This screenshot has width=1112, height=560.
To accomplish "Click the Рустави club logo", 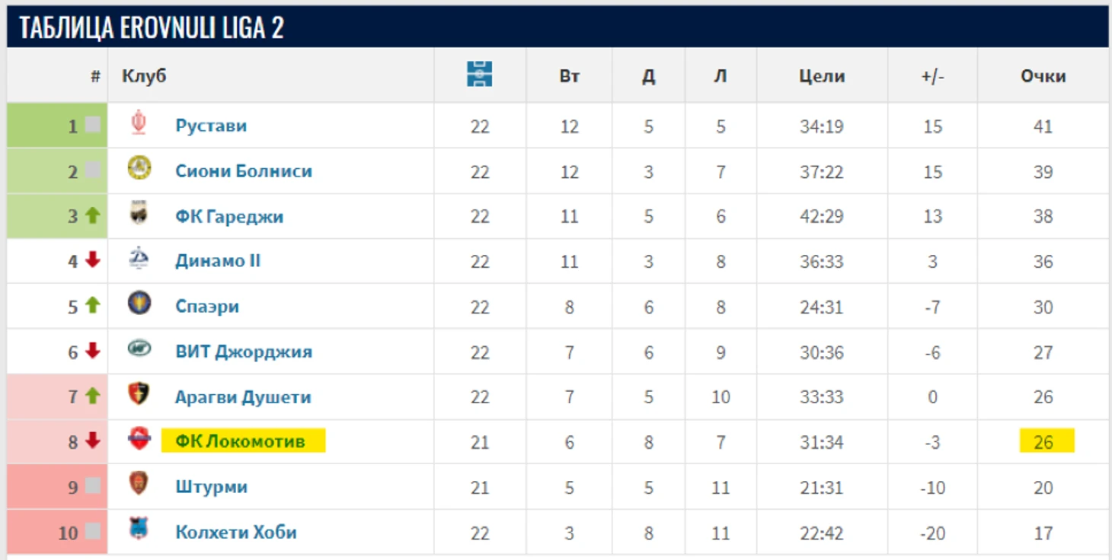I will coord(139,123).
